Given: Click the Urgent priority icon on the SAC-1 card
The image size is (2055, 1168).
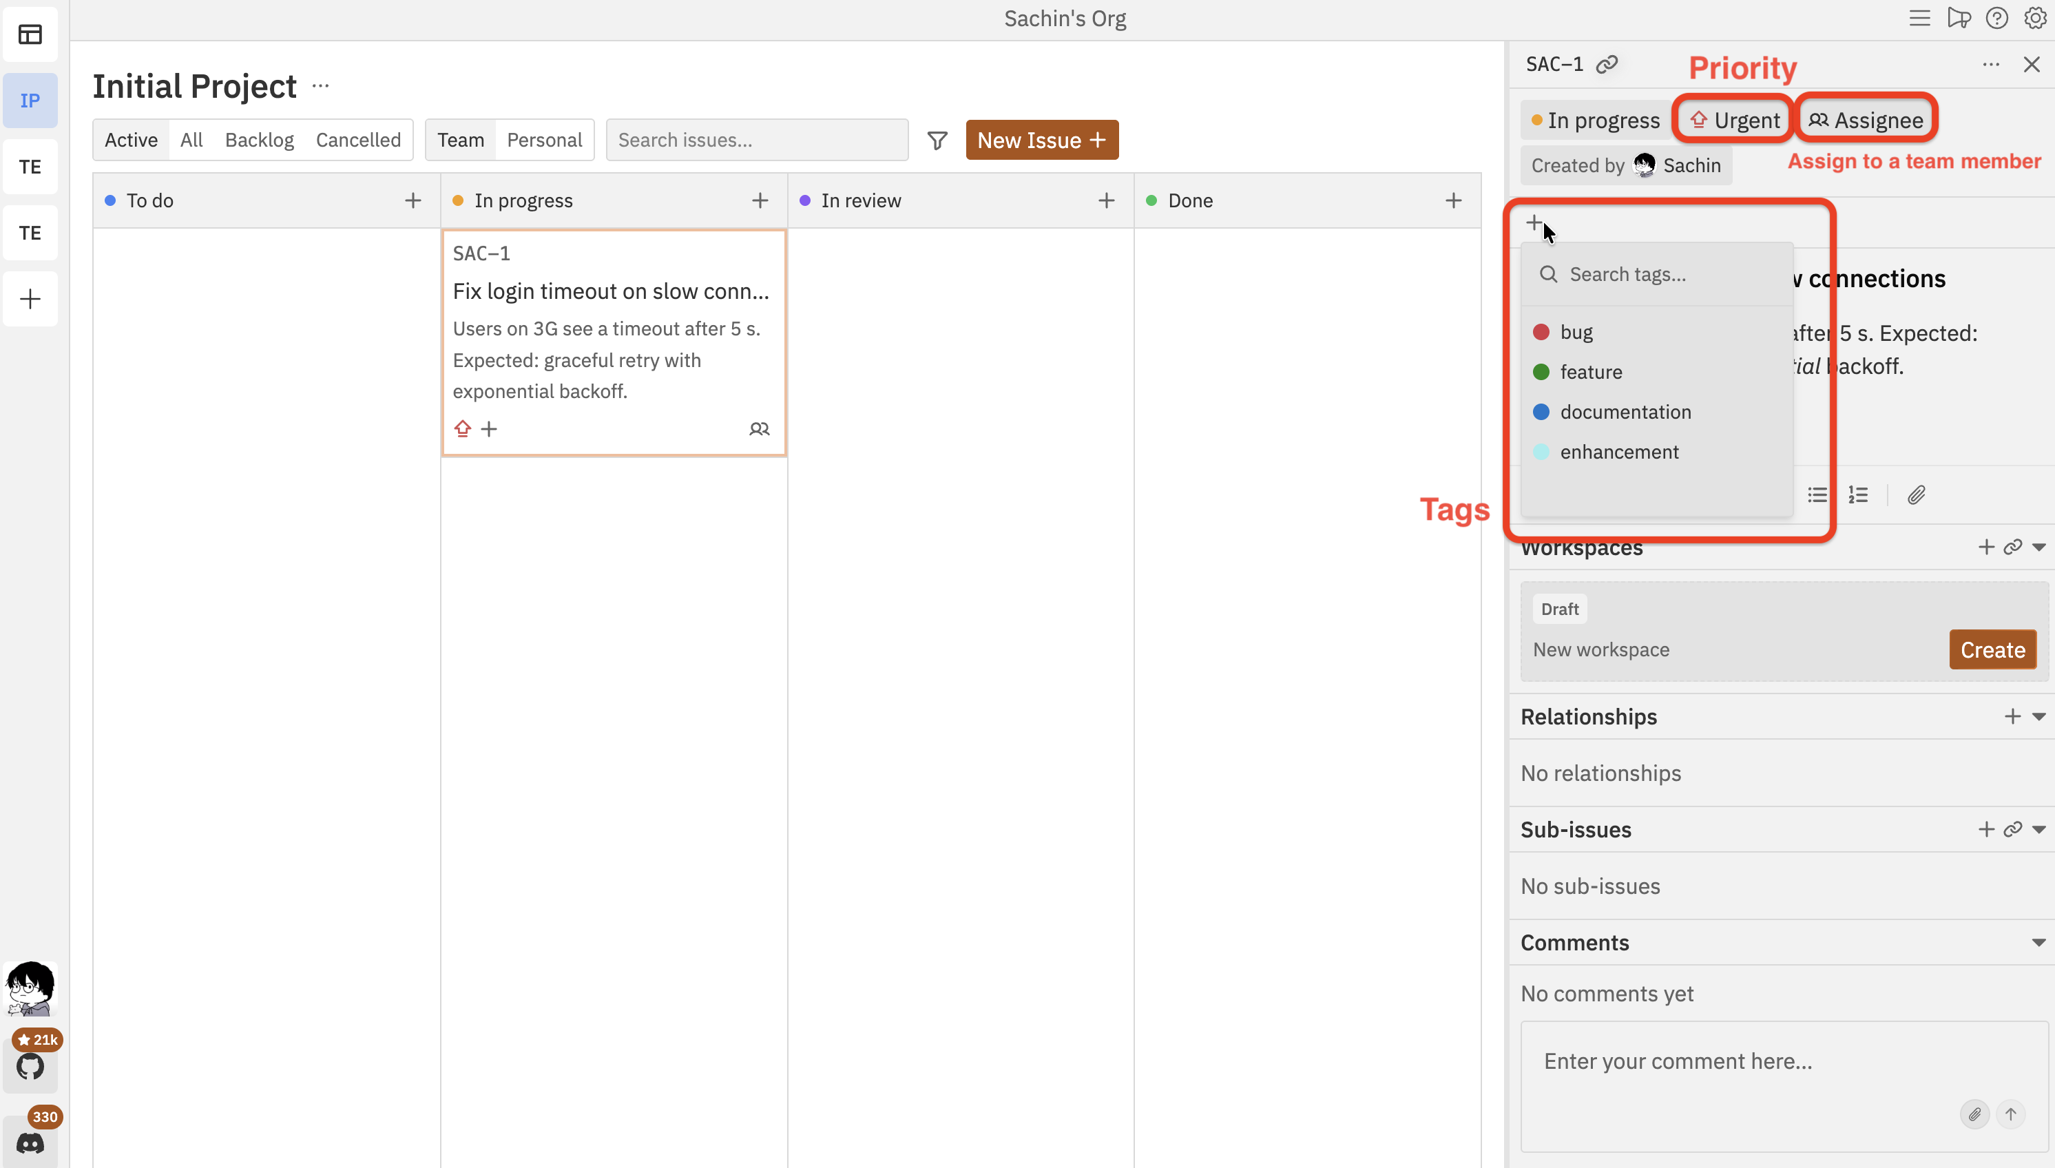Looking at the screenshot, I should click(x=463, y=428).
